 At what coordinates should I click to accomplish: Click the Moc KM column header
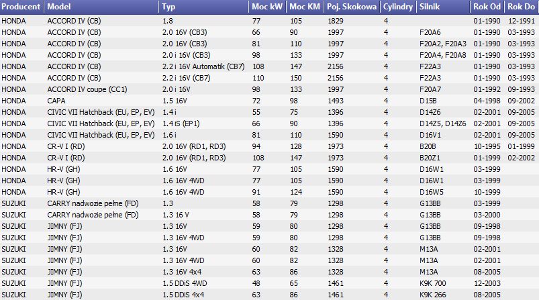[x=305, y=7]
